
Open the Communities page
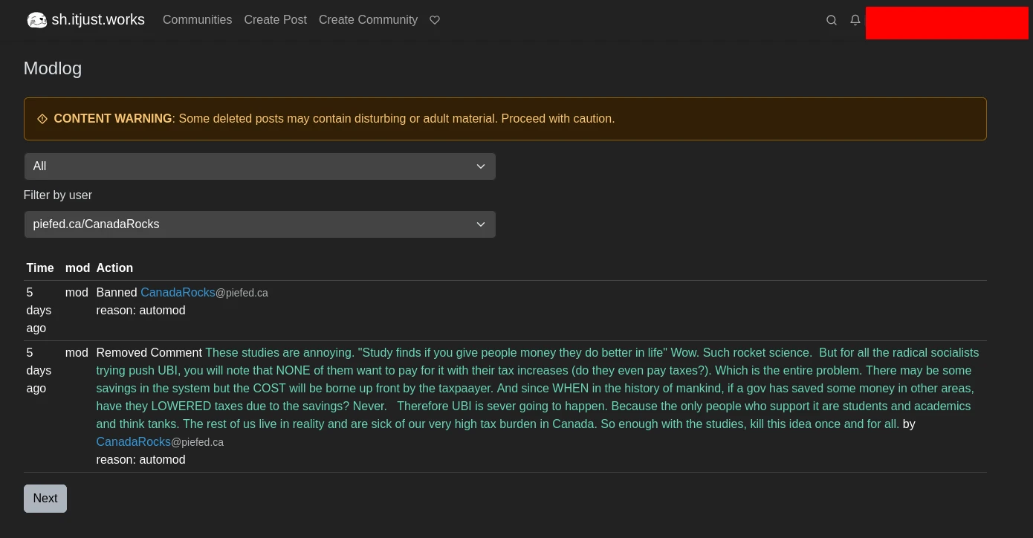[x=197, y=20]
